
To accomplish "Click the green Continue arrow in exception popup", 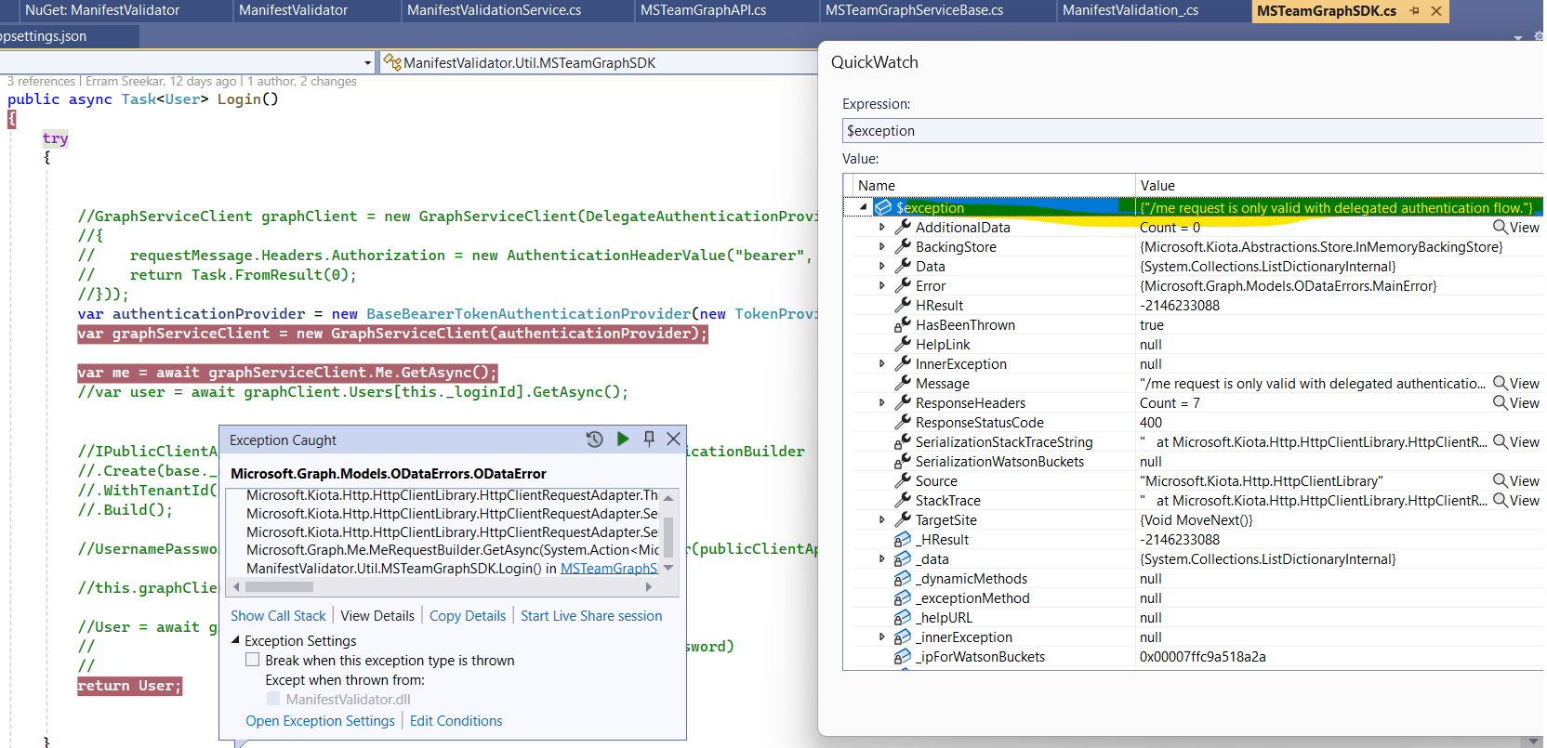I will (x=623, y=439).
